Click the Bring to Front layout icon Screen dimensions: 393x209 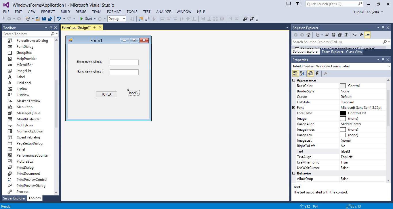(x=245, y=19)
